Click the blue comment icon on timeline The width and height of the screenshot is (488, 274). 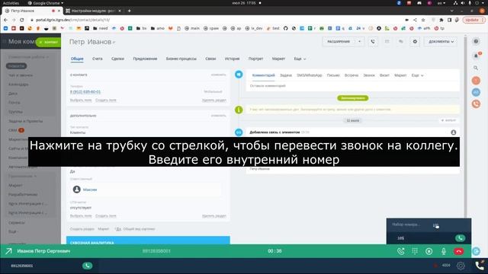click(x=239, y=75)
